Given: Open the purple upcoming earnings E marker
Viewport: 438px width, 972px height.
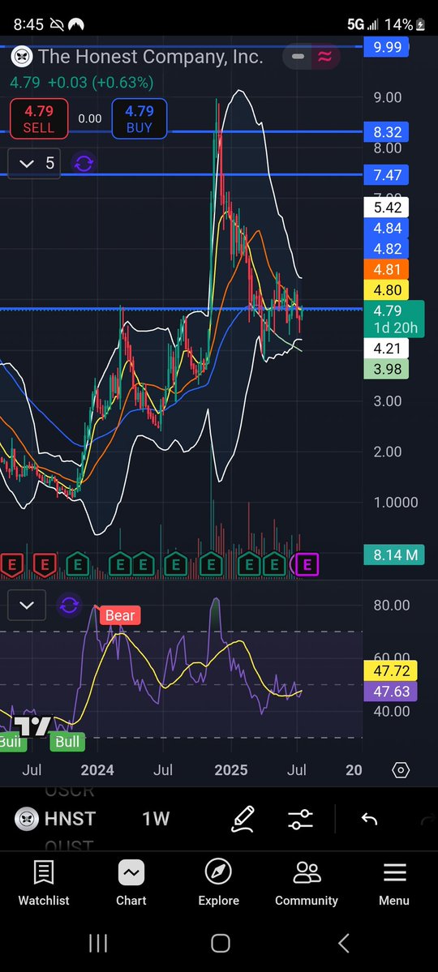Looking at the screenshot, I should pyautogui.click(x=307, y=565).
